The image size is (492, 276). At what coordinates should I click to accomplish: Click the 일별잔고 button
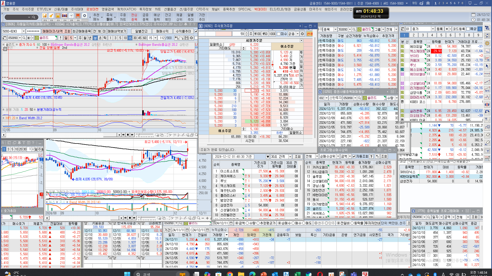141,31
